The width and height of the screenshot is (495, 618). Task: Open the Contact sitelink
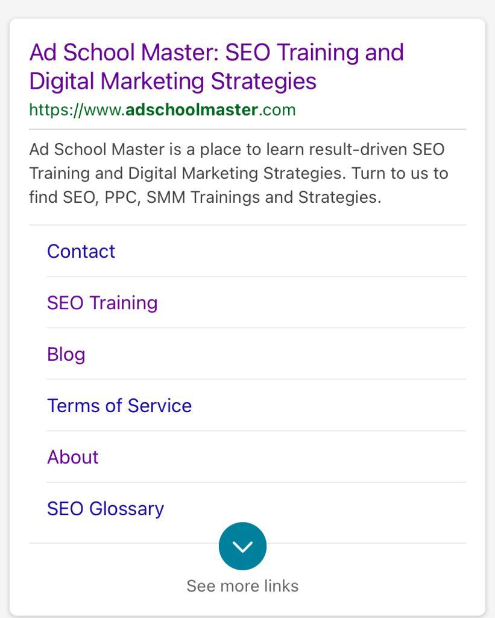[81, 252]
